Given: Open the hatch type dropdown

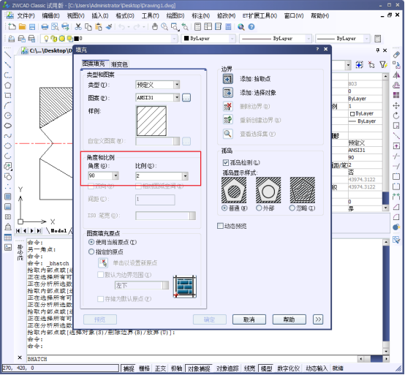Looking at the screenshot, I should (x=177, y=85).
